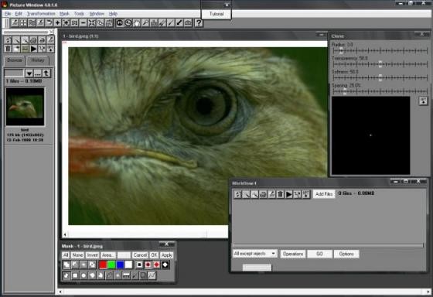Screen dimensions: 433x297
Task: Open the All except rejects dropdown
Action: [x=254, y=254]
